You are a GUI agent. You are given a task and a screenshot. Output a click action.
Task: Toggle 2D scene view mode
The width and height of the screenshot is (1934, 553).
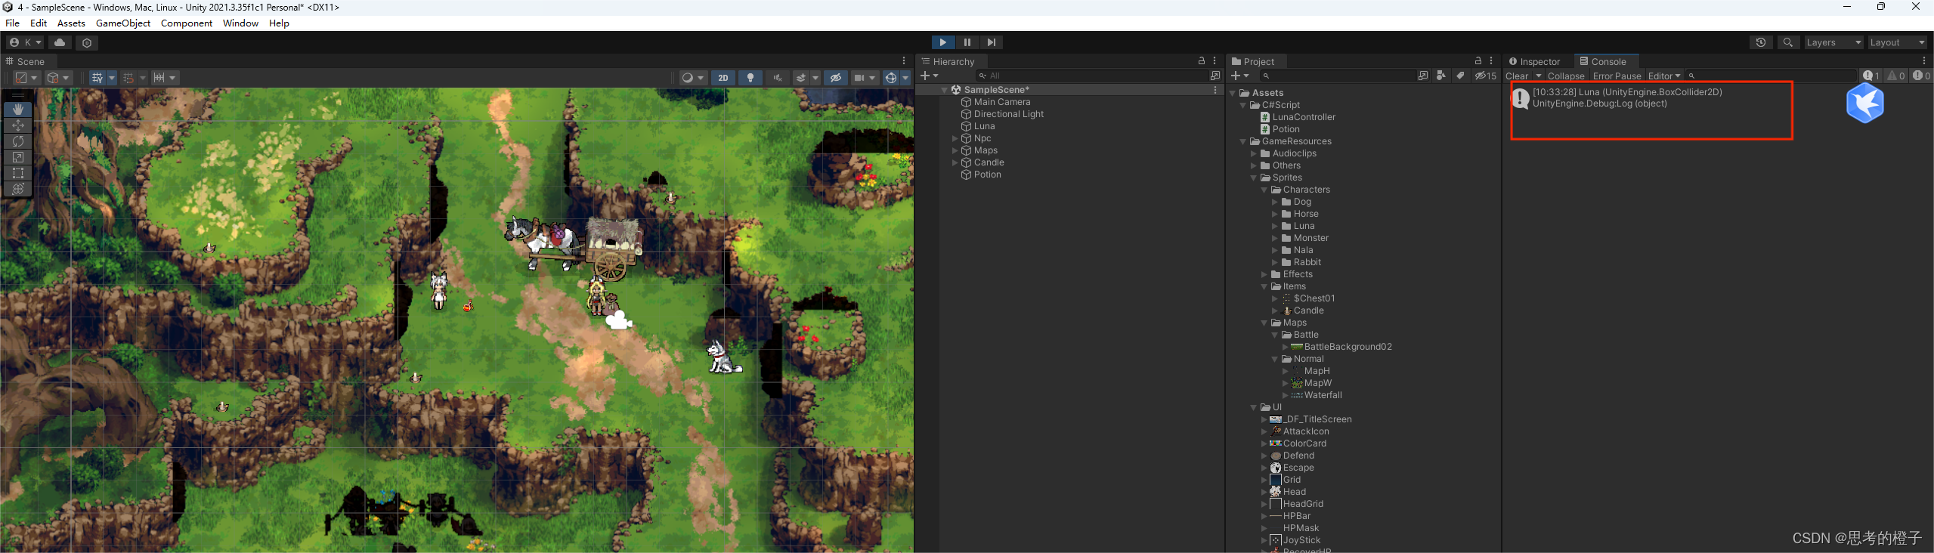tap(723, 78)
